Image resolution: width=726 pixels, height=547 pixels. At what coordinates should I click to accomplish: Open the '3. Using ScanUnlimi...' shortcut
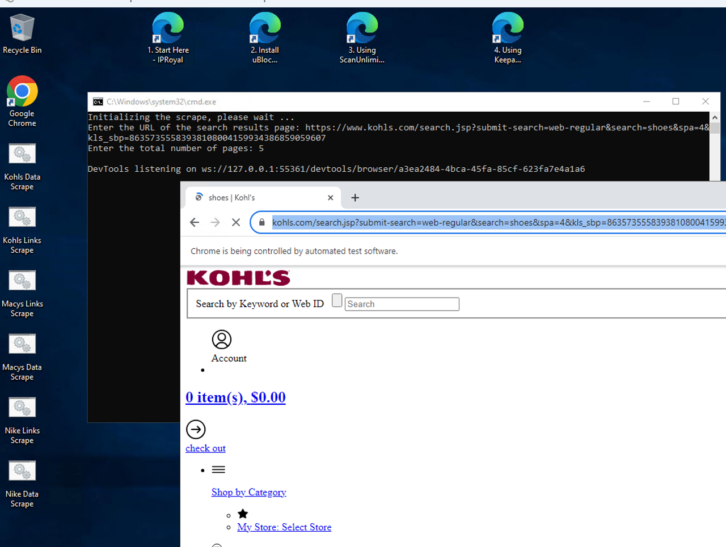[x=362, y=38]
